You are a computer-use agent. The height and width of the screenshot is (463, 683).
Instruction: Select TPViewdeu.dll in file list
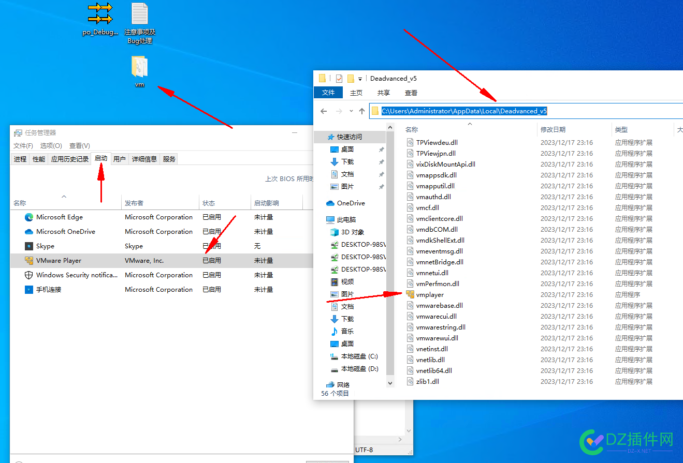click(x=437, y=143)
